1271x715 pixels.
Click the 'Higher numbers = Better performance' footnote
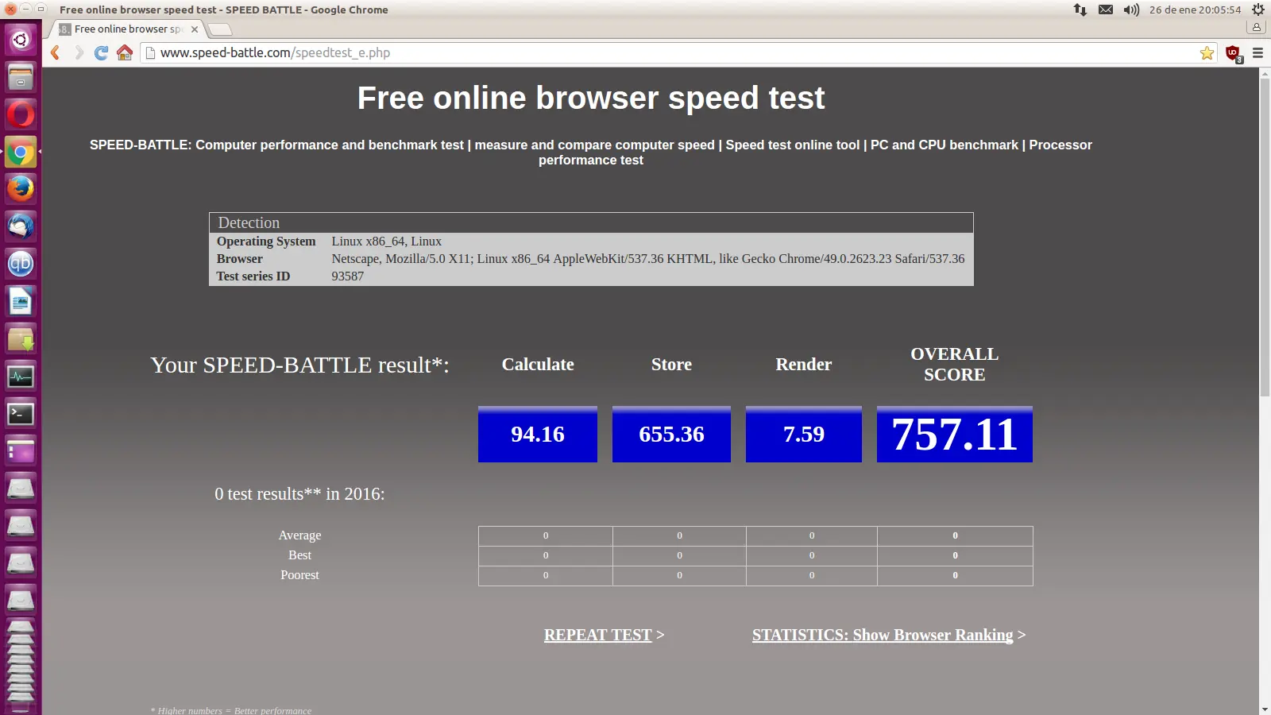coord(231,710)
